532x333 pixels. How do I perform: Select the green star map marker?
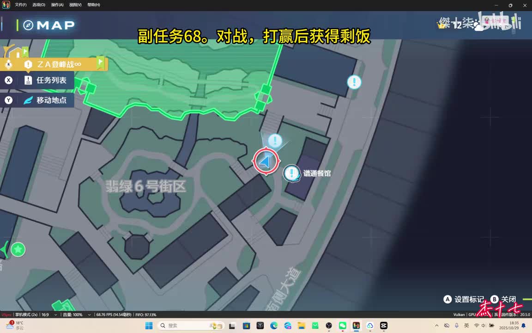(x=18, y=250)
